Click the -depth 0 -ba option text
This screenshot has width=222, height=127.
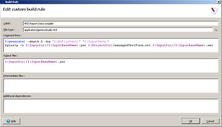39,42
